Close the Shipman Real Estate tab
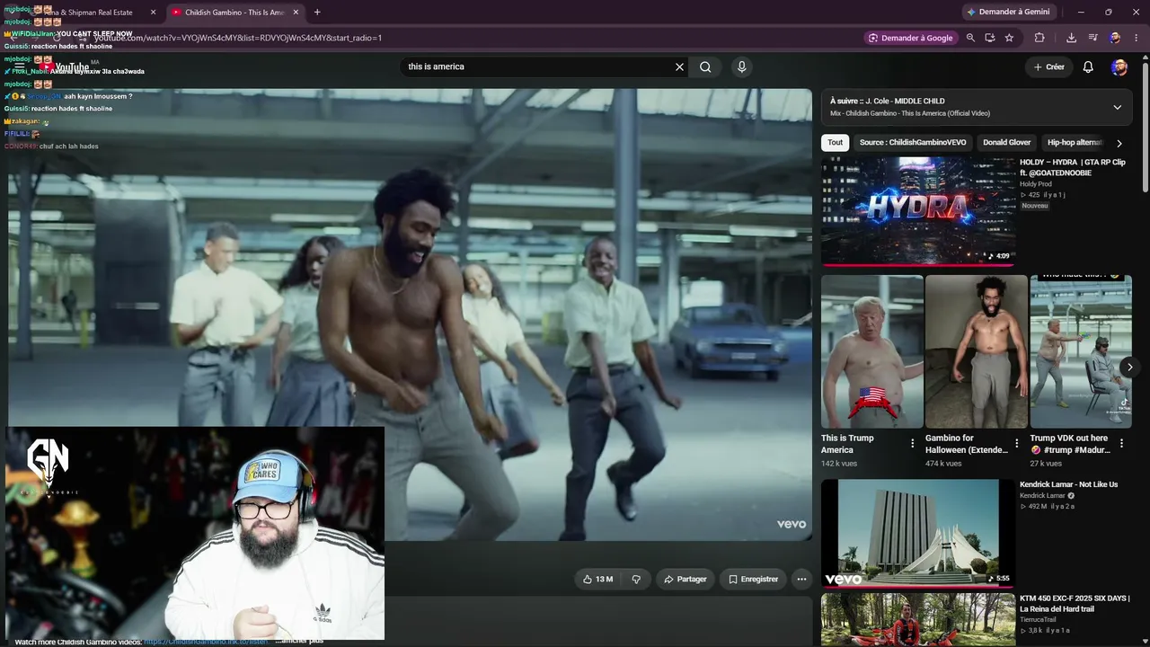Screen dimensions: 1150x647 tap(153, 13)
